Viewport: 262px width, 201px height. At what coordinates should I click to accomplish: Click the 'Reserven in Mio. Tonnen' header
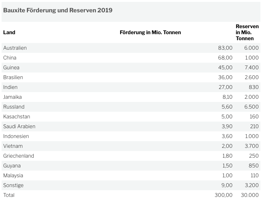247,32
